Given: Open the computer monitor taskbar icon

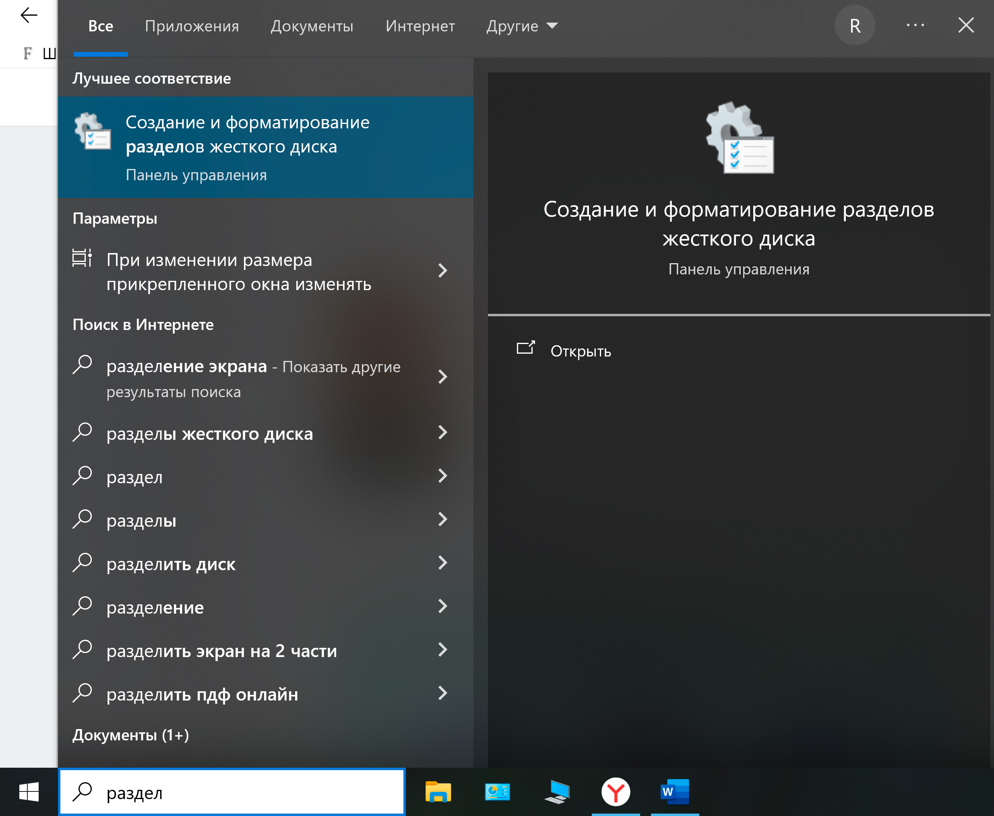Looking at the screenshot, I should [x=556, y=792].
